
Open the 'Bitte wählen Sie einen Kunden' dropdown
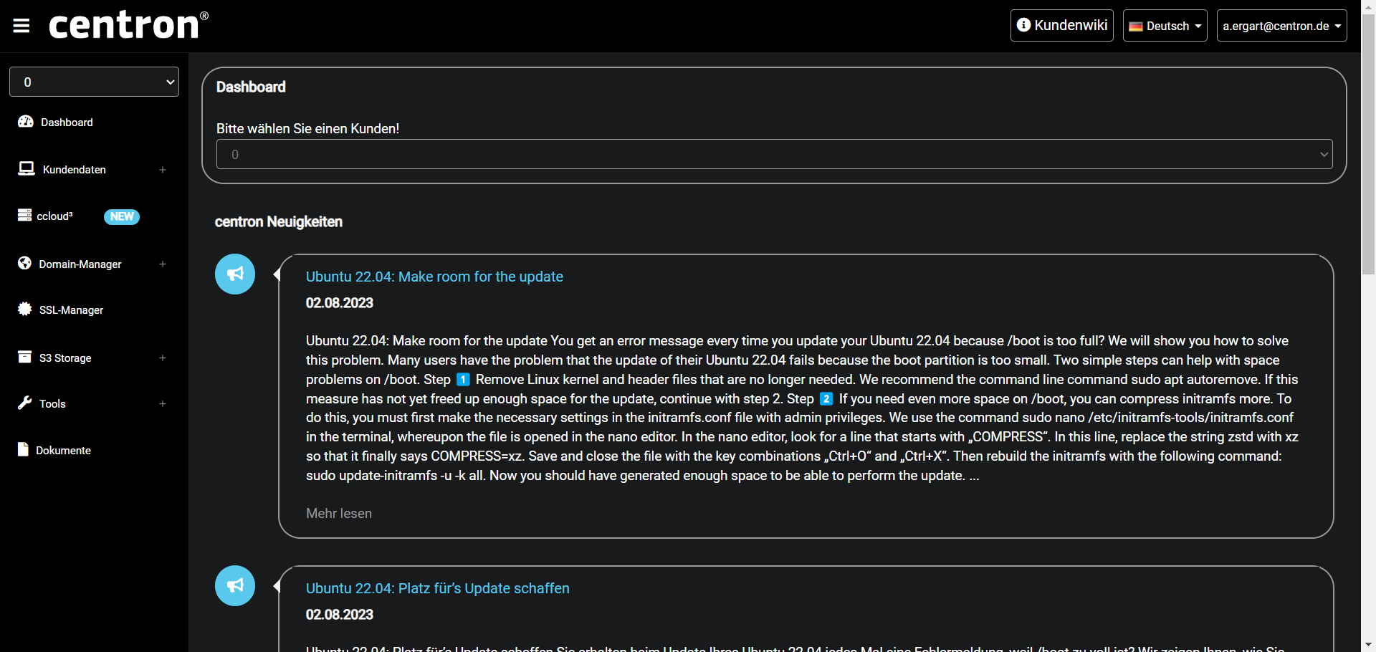click(775, 154)
